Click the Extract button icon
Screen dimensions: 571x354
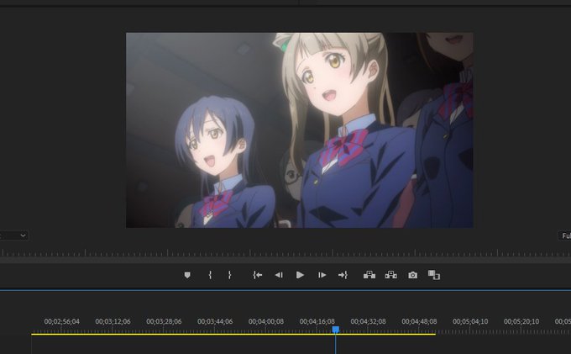(x=390, y=275)
